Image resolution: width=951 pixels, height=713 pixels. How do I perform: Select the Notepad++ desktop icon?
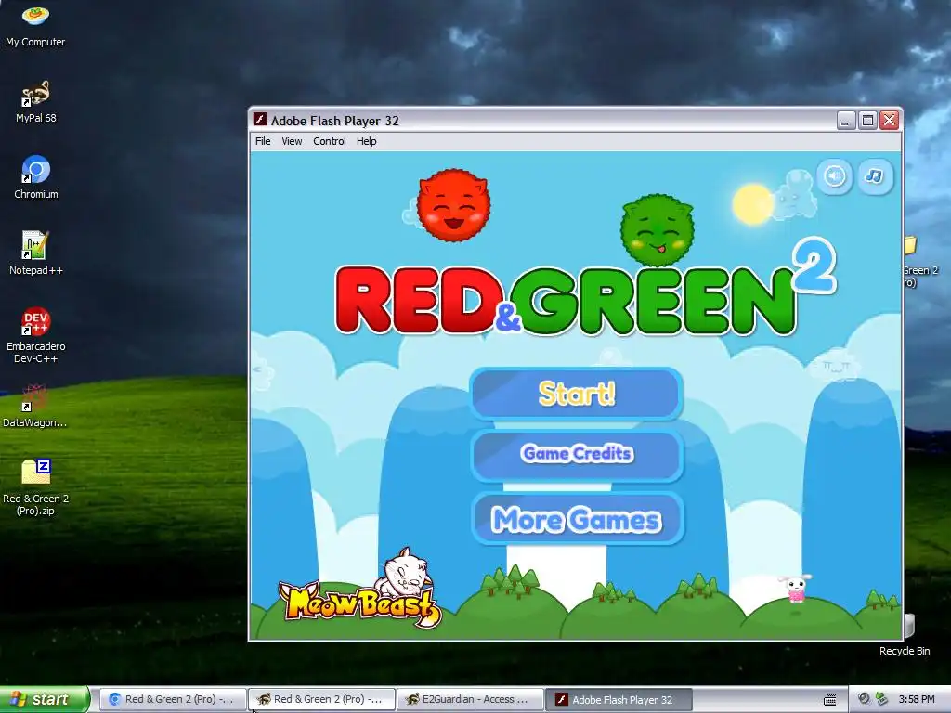pos(35,253)
